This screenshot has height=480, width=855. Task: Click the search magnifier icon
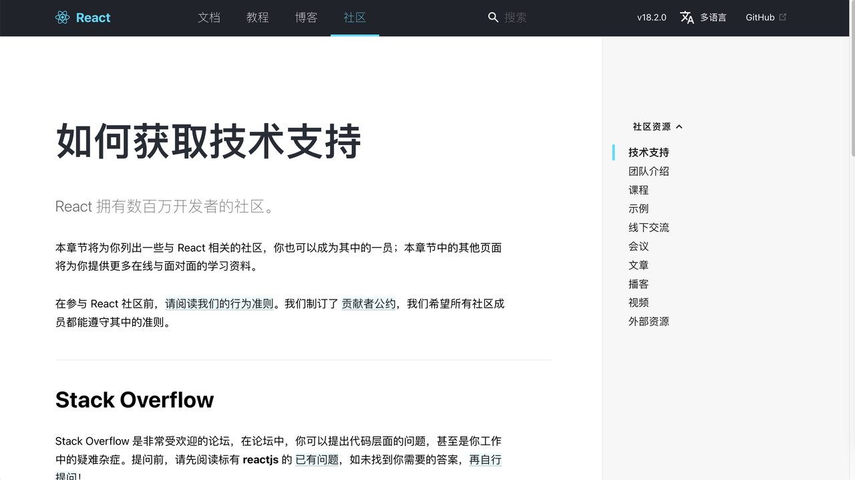pos(493,17)
